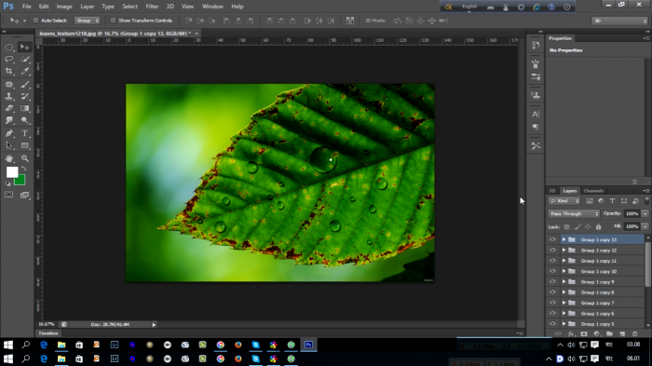Hide Group 1 copy 11 layer

pyautogui.click(x=552, y=261)
